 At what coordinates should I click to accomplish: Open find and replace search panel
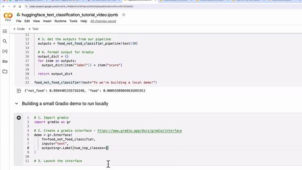coord(5,41)
